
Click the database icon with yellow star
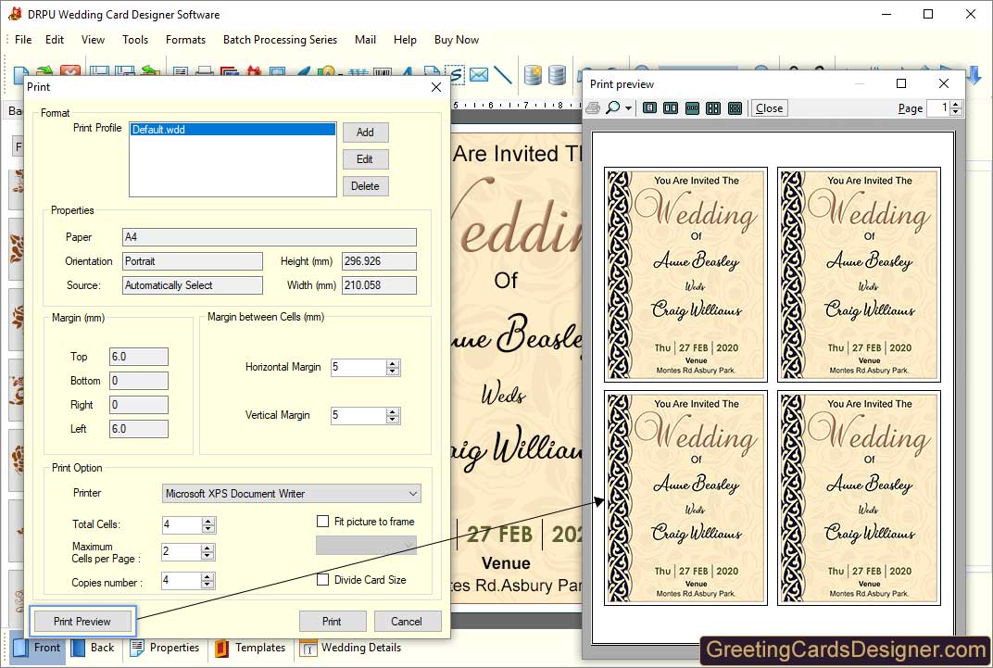[534, 75]
